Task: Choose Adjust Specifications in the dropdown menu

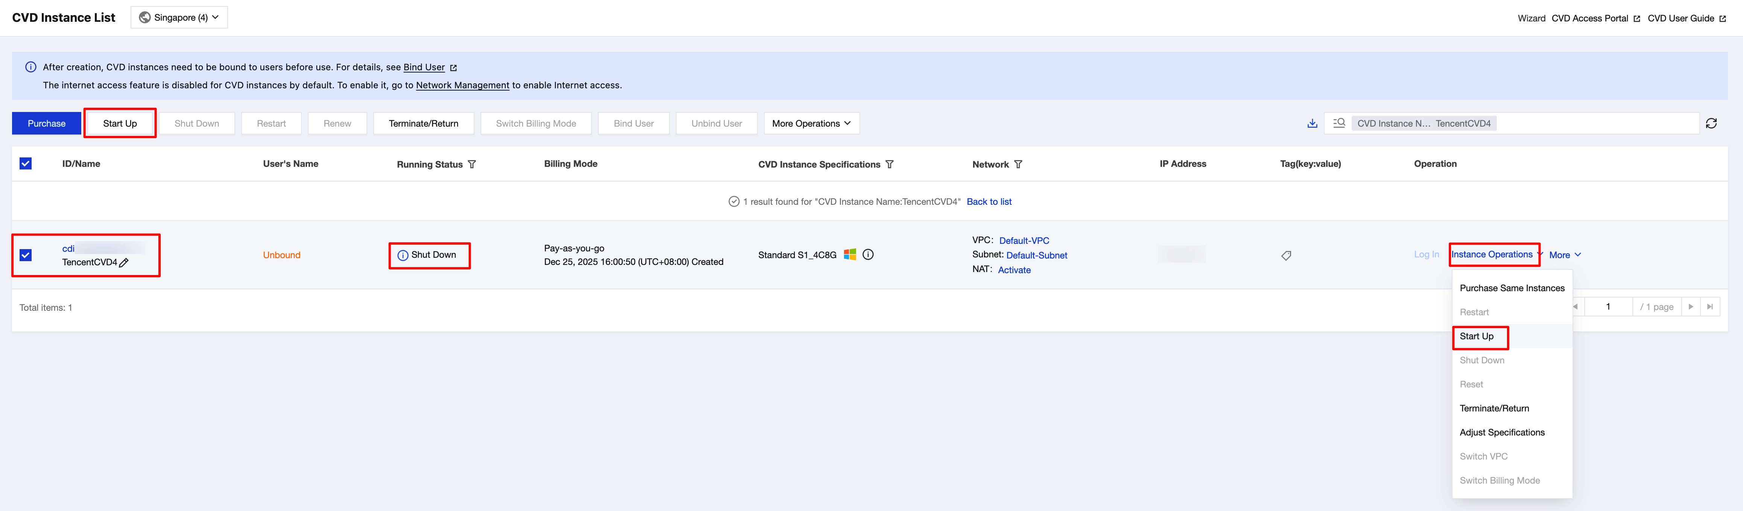Action: (1501, 432)
